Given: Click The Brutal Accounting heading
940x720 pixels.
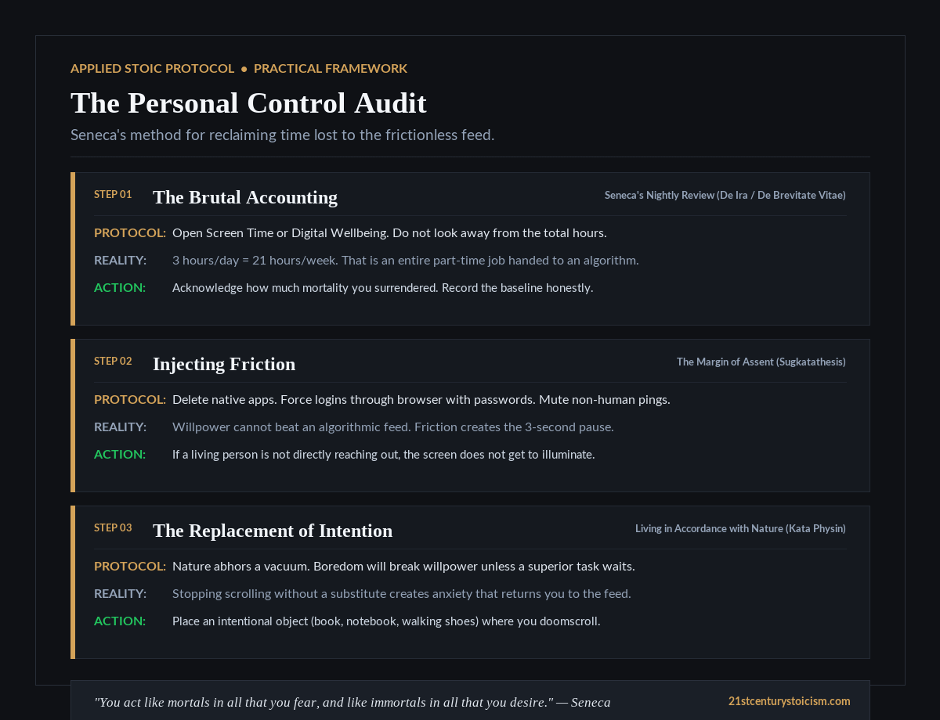Looking at the screenshot, I should point(245,197).
